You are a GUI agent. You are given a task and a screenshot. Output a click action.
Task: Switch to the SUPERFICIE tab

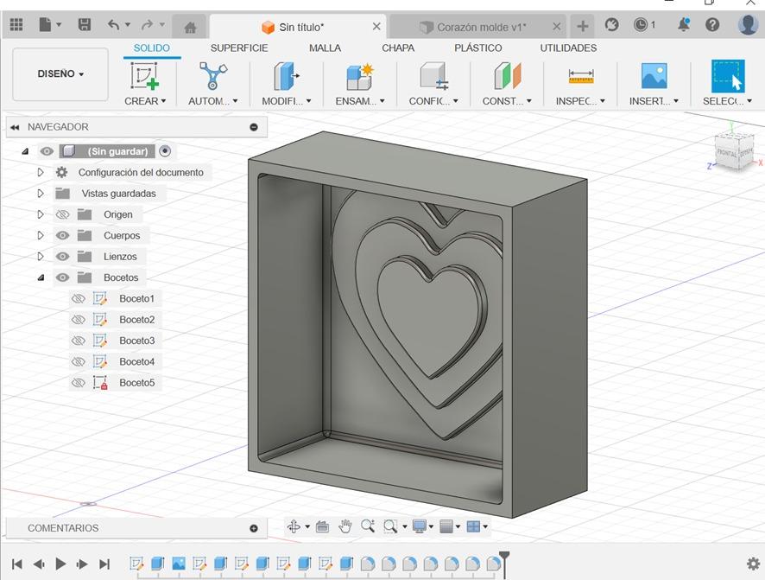click(239, 48)
